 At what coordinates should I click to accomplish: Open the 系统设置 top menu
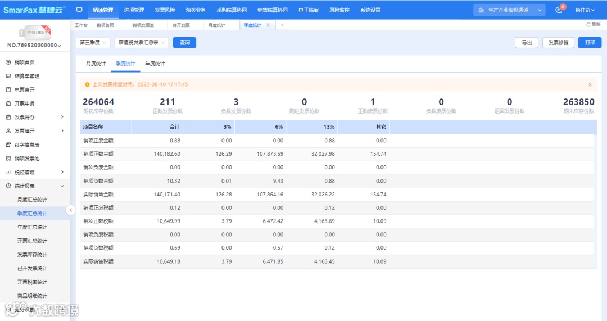point(370,10)
